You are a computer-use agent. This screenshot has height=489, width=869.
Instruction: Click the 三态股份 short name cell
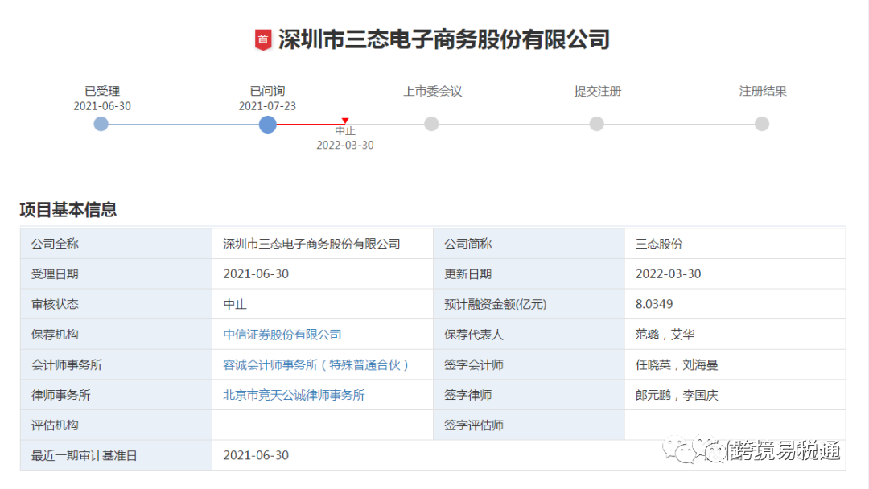[x=735, y=244]
